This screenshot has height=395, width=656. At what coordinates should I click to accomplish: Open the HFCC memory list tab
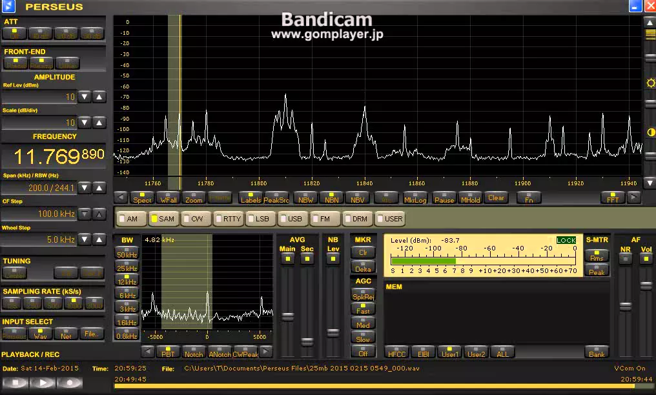[x=396, y=352]
